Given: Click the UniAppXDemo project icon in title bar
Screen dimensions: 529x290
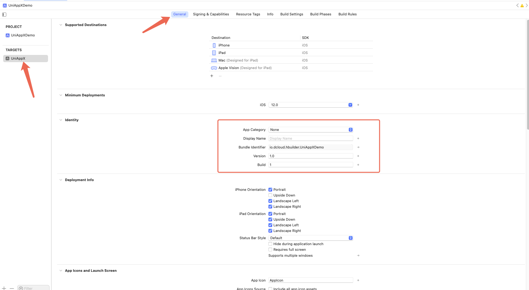Looking at the screenshot, I should coord(5,5).
